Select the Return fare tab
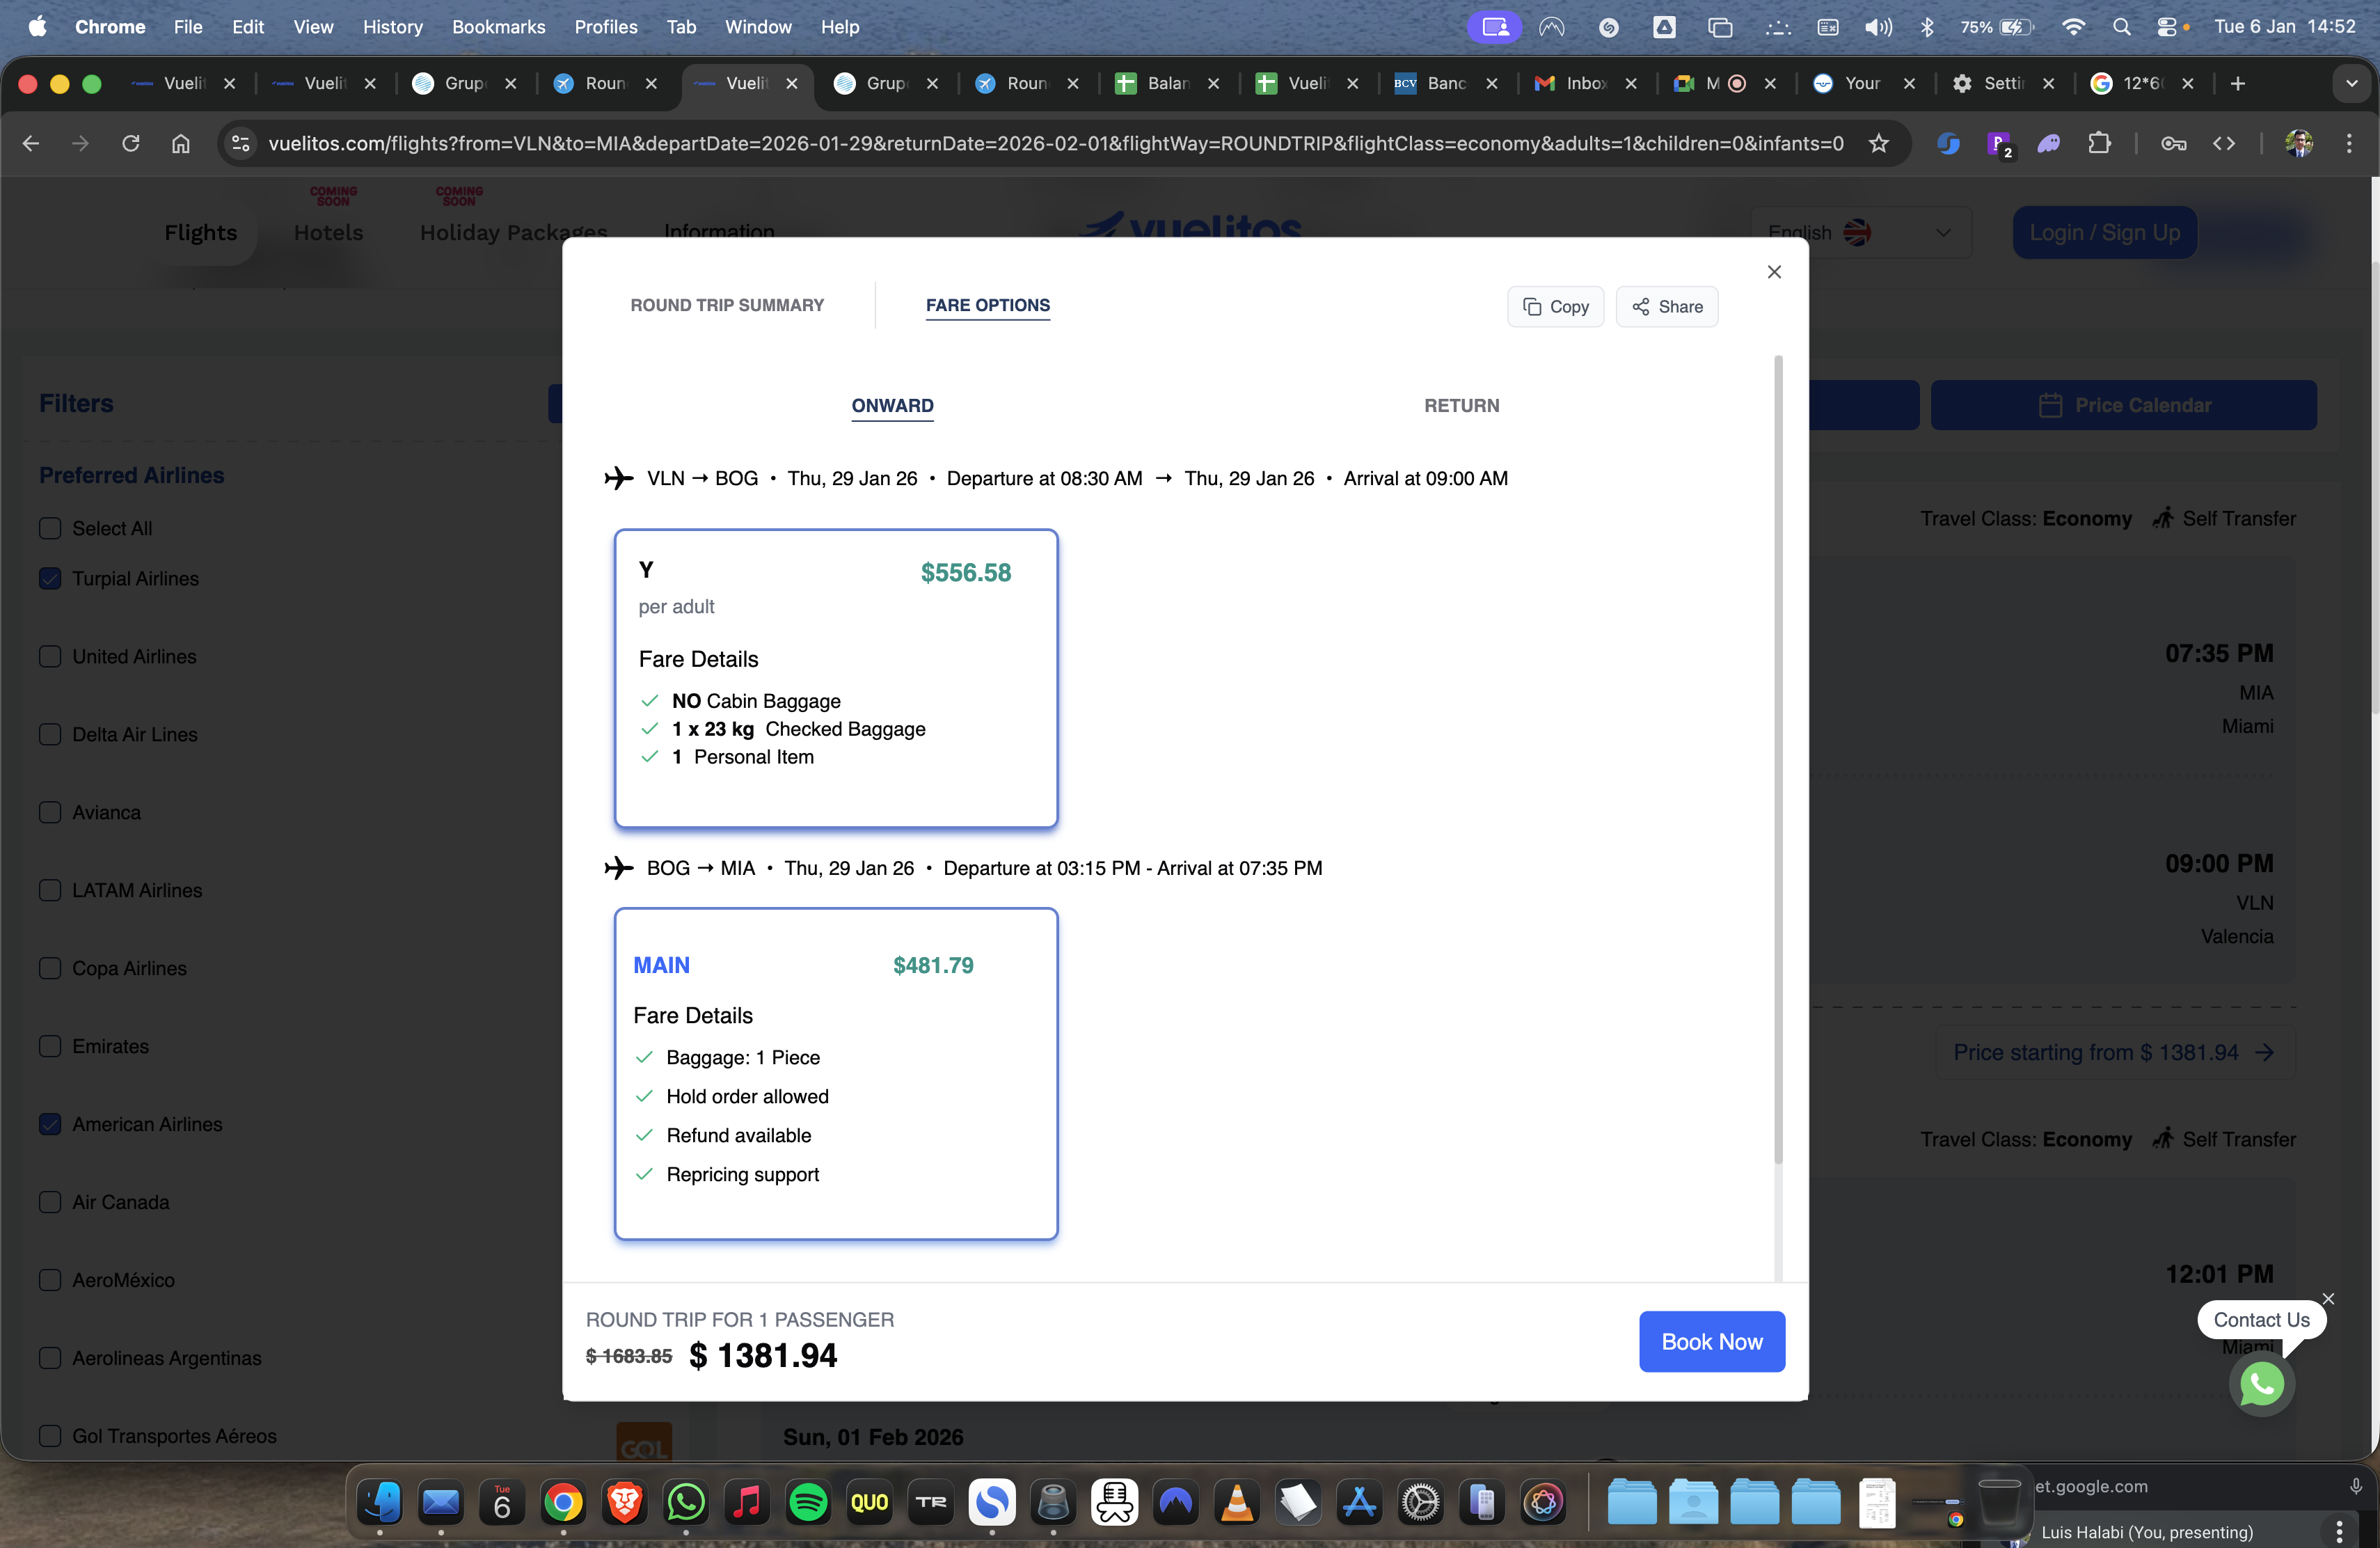The width and height of the screenshot is (2380, 1548). coord(1461,405)
